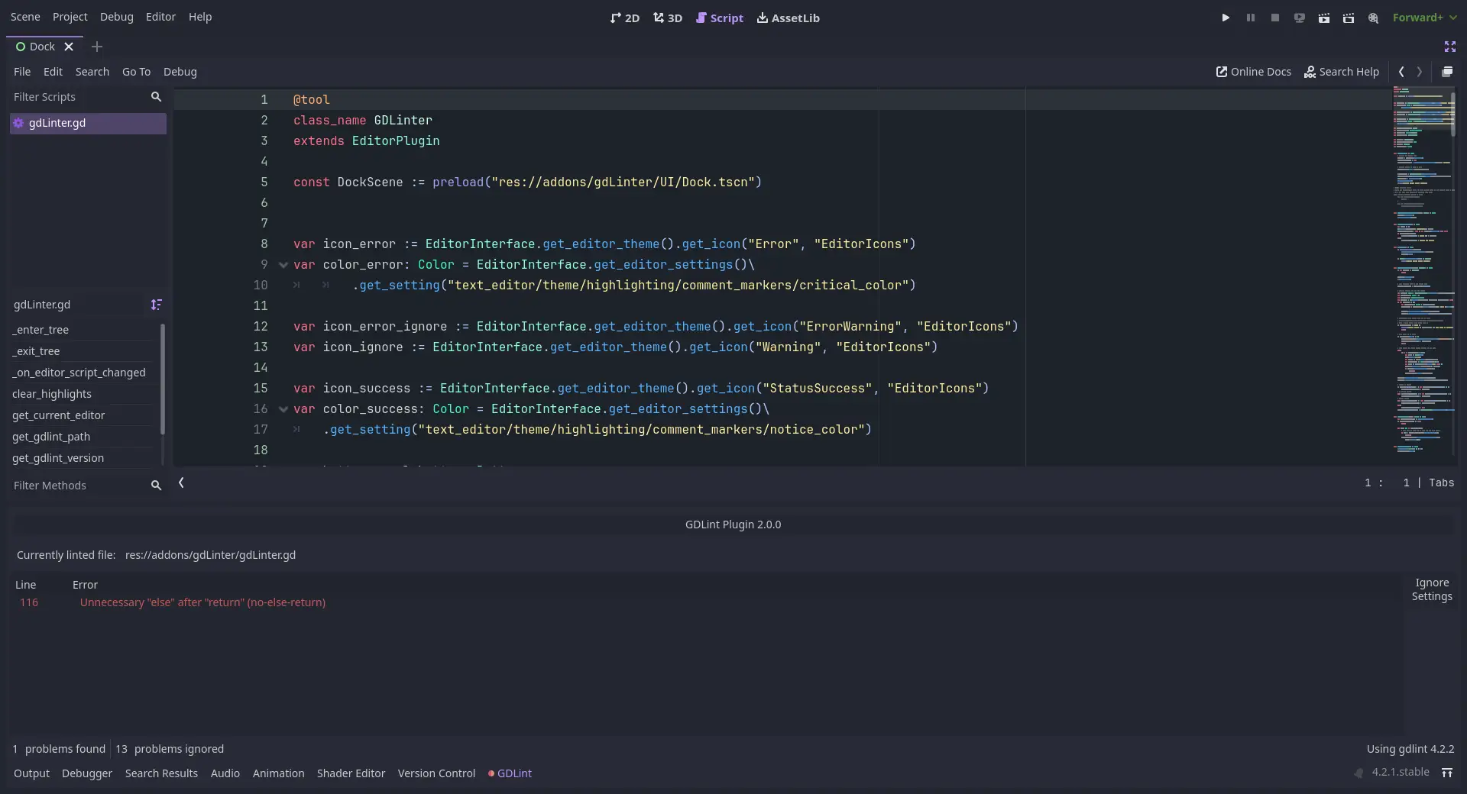Viewport: 1467px width, 794px height.
Task: Open the top Debug menu
Action: pos(116,17)
